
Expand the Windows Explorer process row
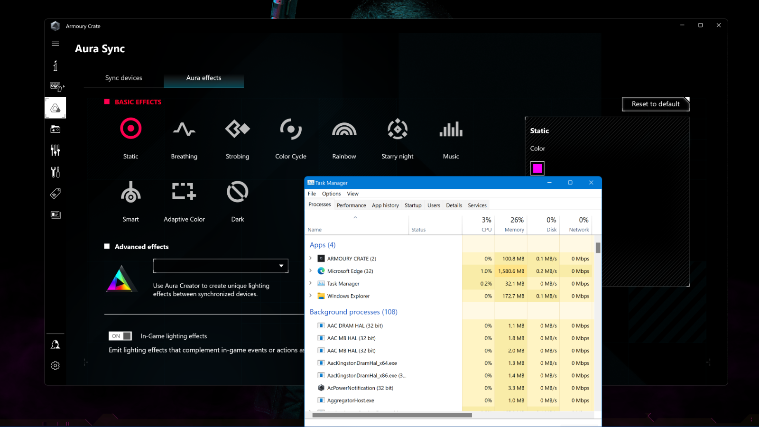[x=311, y=296]
